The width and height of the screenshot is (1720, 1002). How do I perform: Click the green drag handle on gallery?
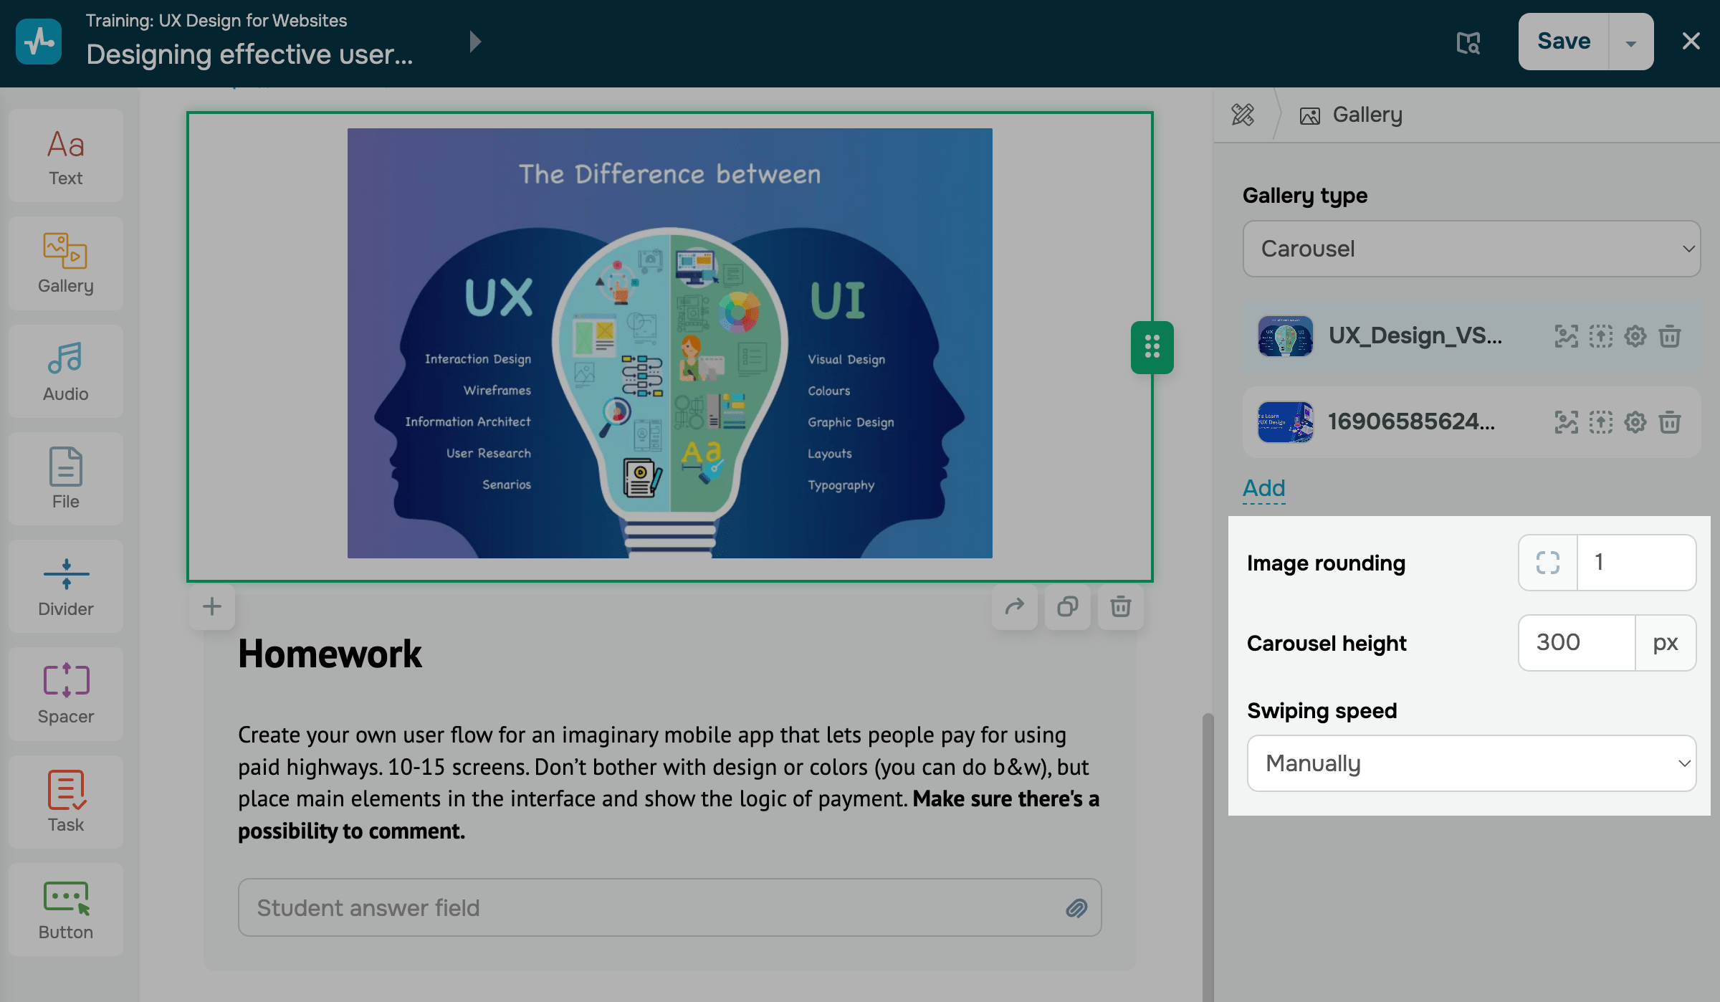(x=1152, y=348)
